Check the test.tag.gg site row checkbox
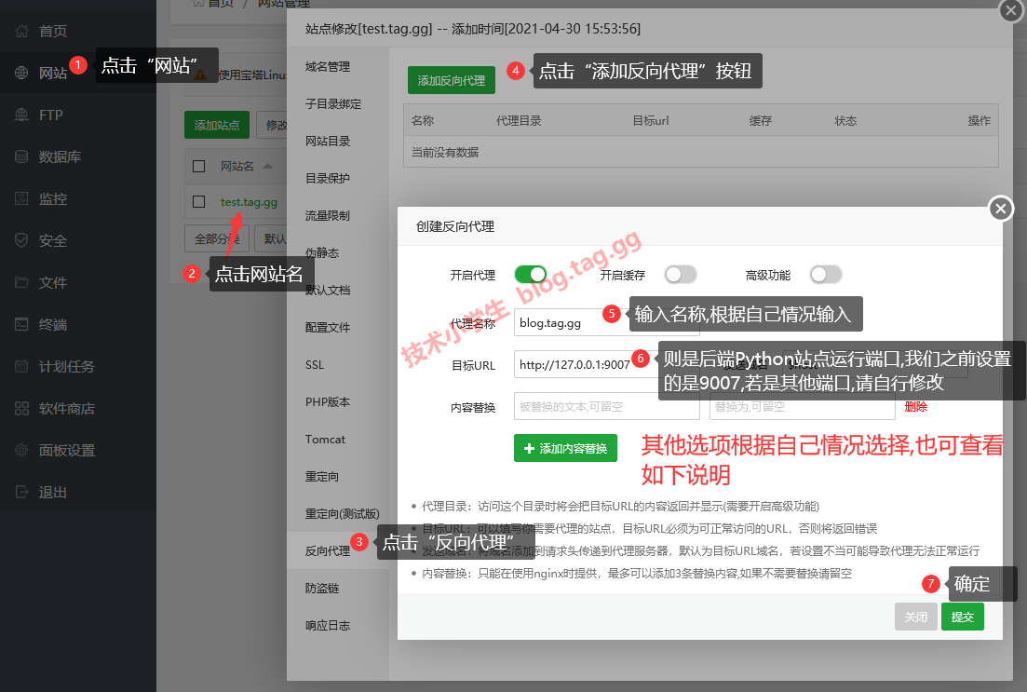Viewport: 1027px width, 692px height. pyautogui.click(x=198, y=201)
